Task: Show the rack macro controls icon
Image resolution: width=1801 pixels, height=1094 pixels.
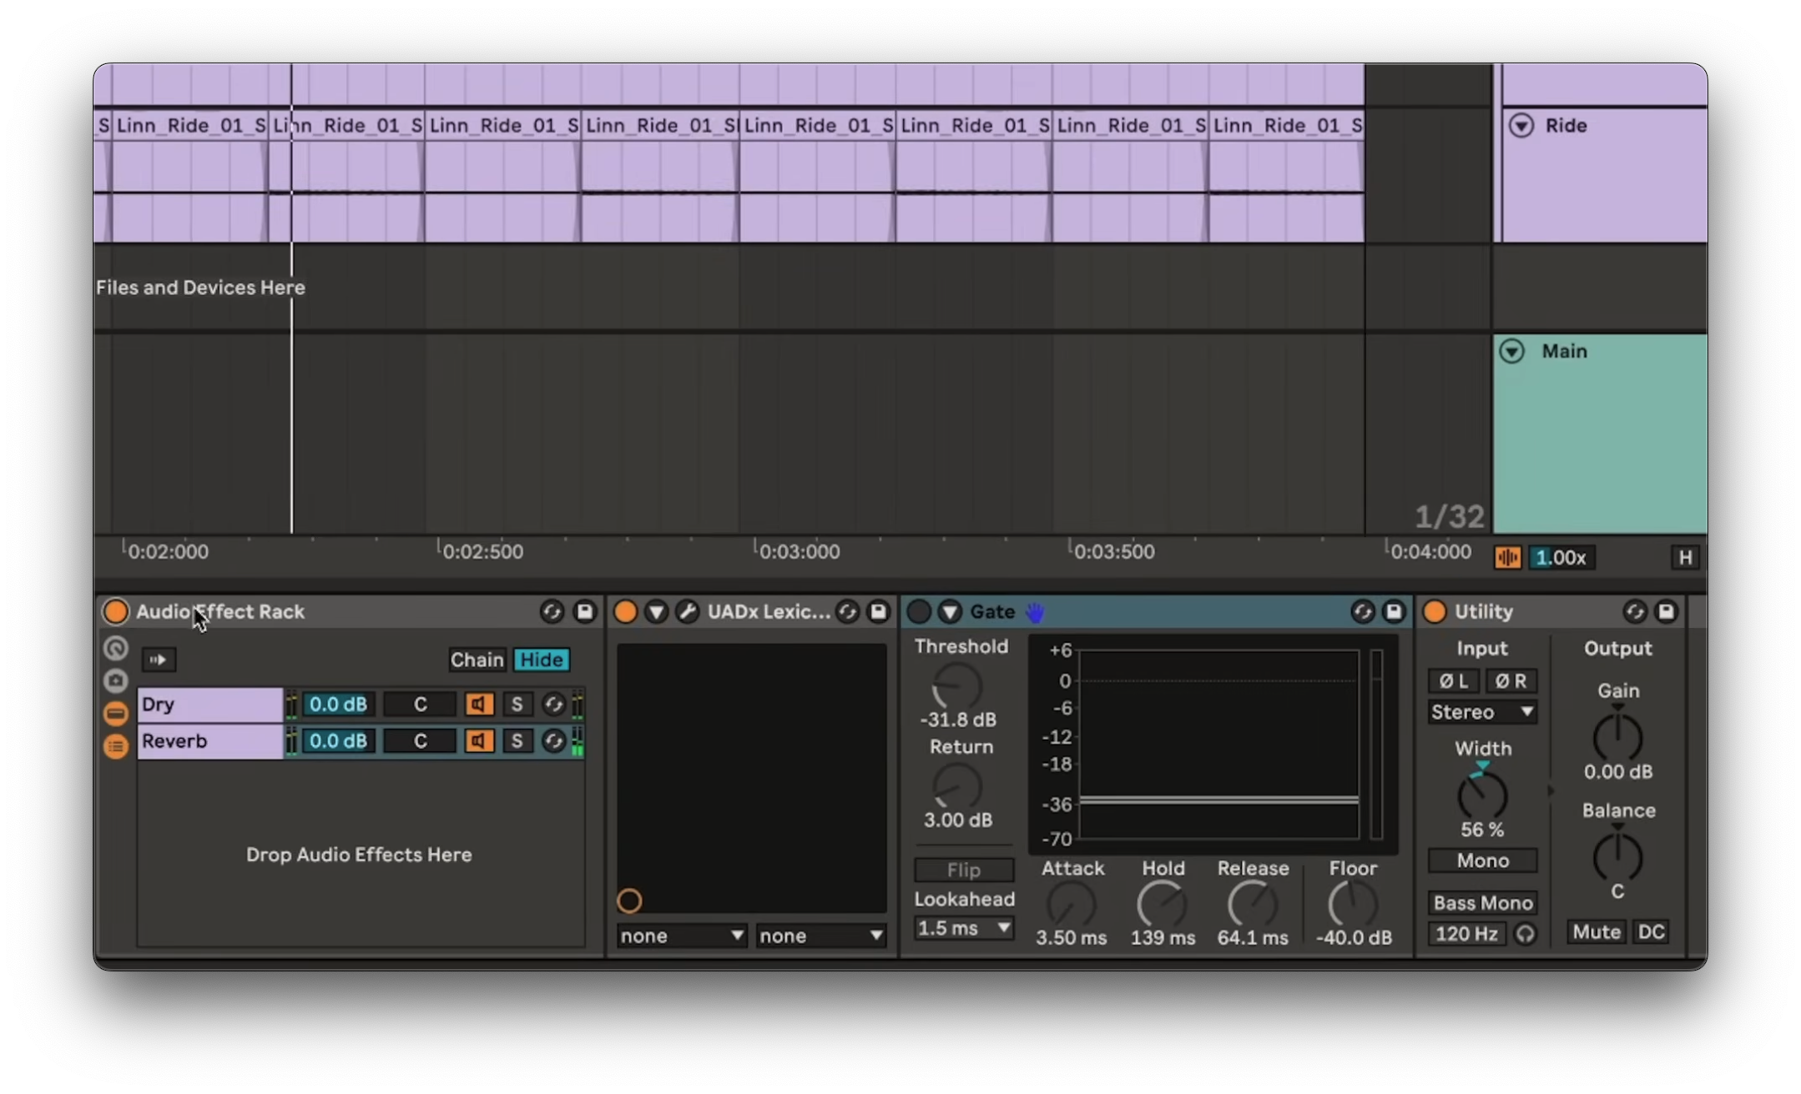Action: coord(116,648)
